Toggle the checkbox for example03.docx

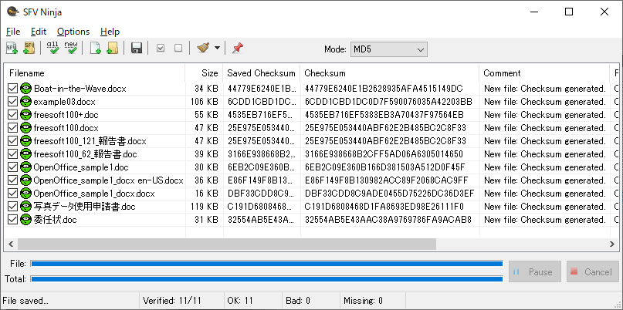point(12,102)
